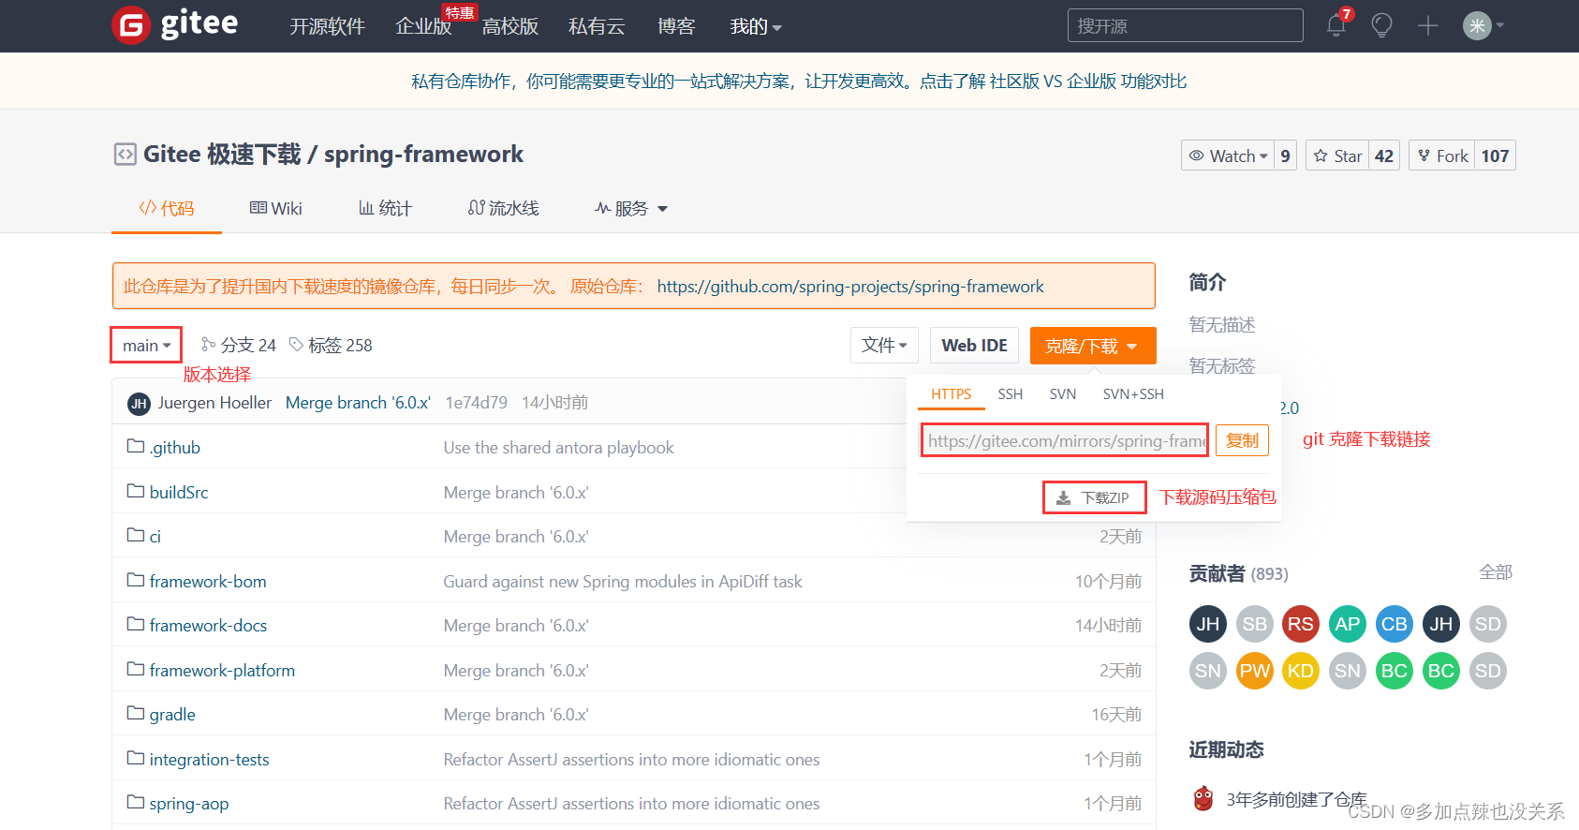Open .github folder icon

click(136, 446)
